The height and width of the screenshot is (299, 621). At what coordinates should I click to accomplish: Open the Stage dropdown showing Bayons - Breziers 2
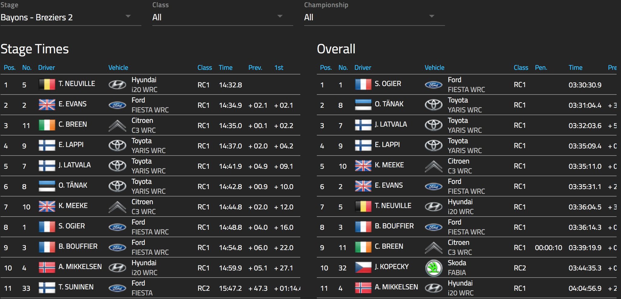pos(71,18)
